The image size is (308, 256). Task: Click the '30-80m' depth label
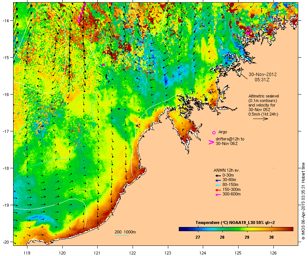pyautogui.click(x=229, y=180)
